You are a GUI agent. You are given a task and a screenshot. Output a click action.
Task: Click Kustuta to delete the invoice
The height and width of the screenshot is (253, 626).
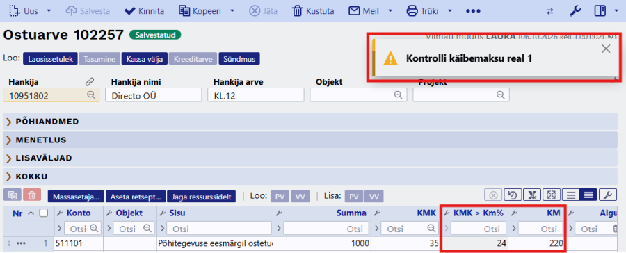314,11
